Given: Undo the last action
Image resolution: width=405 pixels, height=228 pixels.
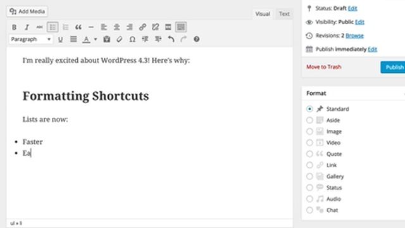Looking at the screenshot, I should point(171,39).
